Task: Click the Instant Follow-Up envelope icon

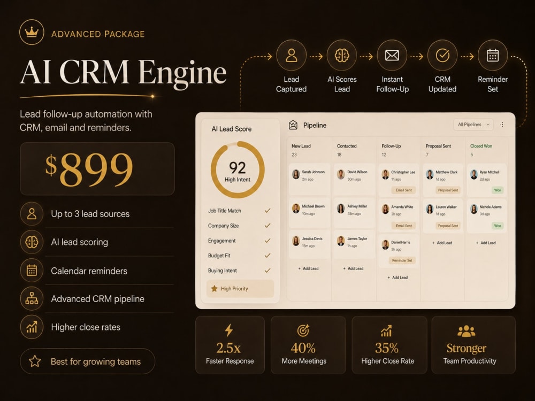Action: [392, 55]
